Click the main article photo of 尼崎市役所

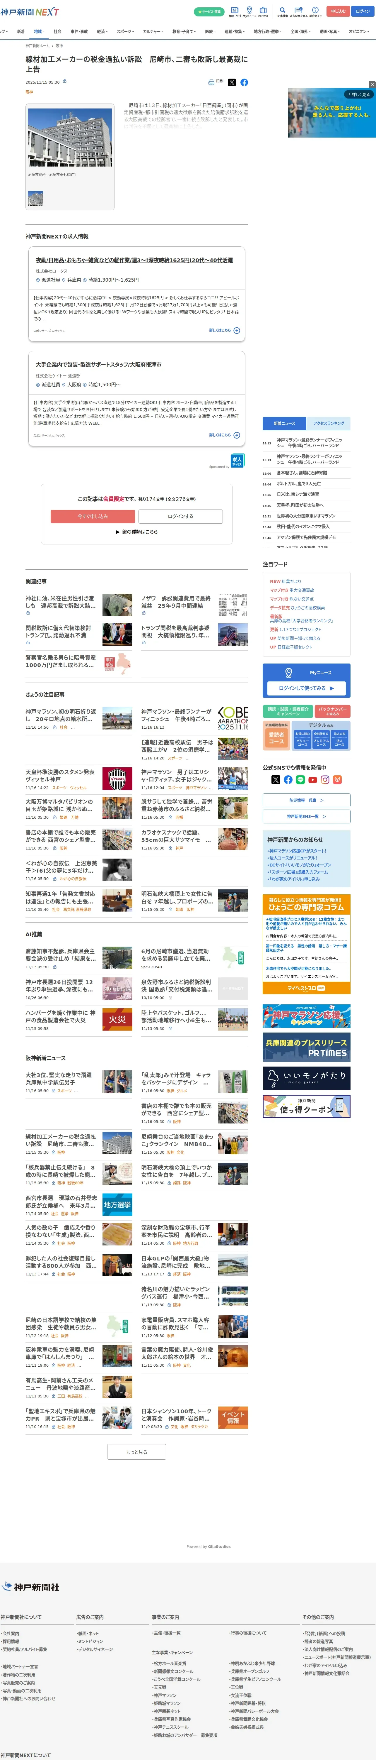(x=70, y=137)
